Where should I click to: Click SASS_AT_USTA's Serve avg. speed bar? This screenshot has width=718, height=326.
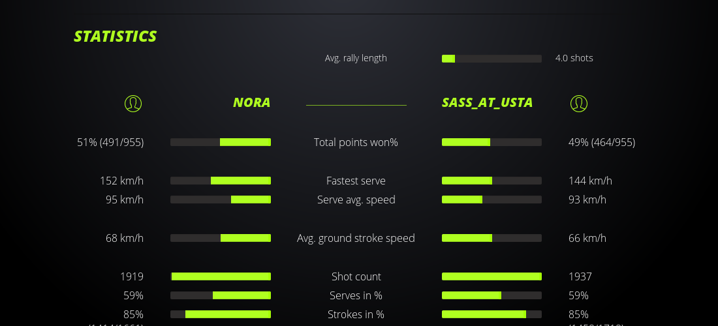(492, 200)
